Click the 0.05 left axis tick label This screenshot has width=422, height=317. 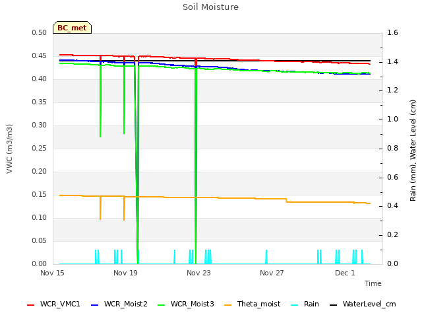coord(40,240)
